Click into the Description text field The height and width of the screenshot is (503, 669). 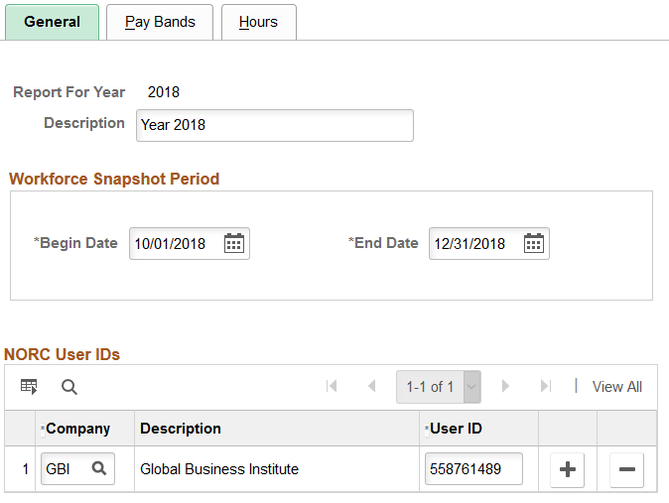(x=273, y=125)
